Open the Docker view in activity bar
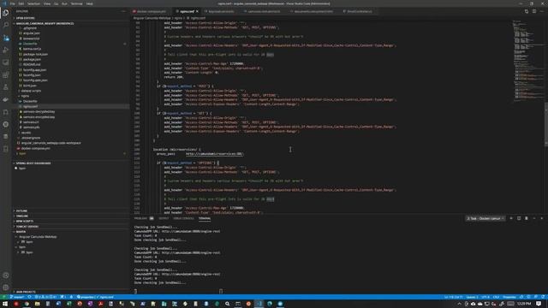This screenshot has width=548, height=308. point(6,99)
